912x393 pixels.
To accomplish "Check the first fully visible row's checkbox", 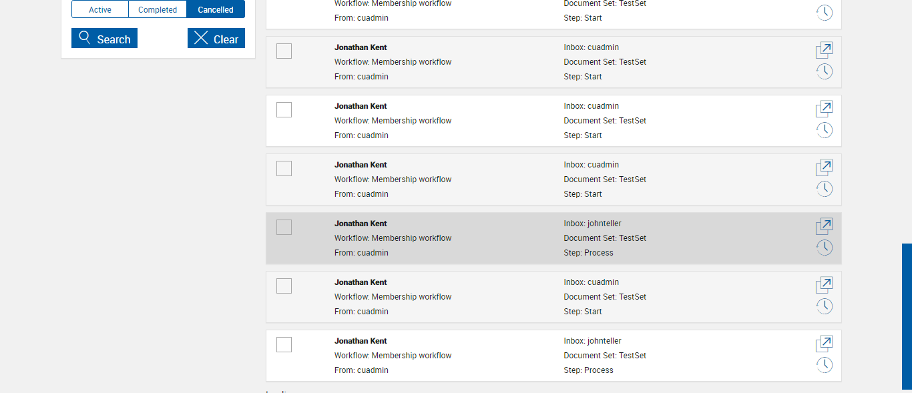I will (x=284, y=51).
